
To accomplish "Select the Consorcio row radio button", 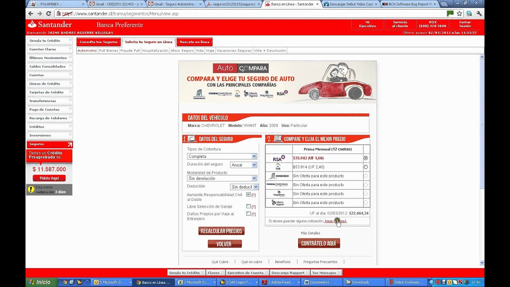I will 366,176.
